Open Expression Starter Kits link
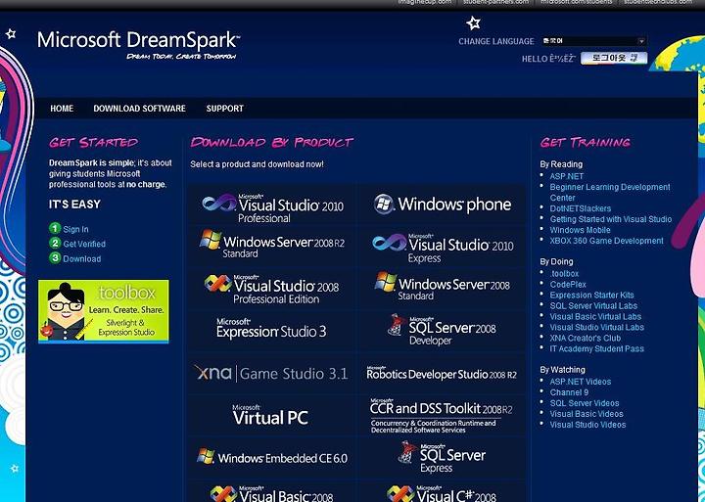 (x=591, y=296)
